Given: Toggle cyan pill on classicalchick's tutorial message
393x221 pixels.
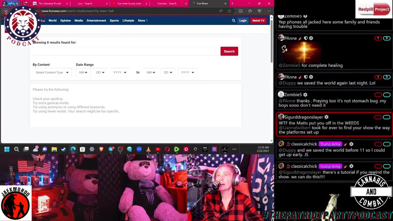Looking at the screenshot, I should click(x=387, y=166).
